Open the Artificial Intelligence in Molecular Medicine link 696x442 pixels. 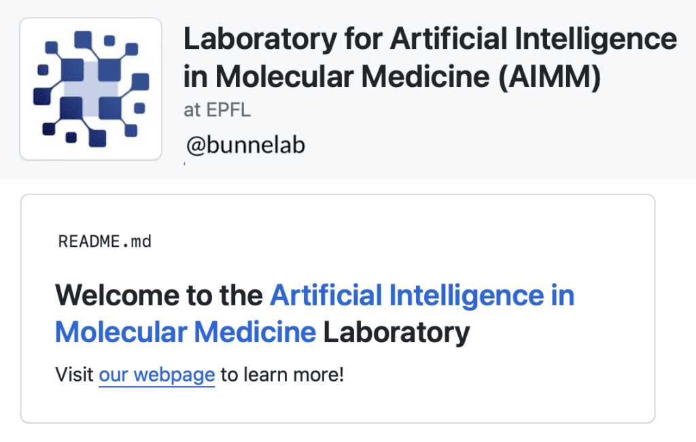(421, 296)
